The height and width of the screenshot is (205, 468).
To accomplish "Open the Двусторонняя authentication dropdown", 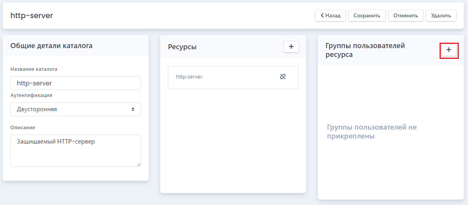I will pos(76,109).
